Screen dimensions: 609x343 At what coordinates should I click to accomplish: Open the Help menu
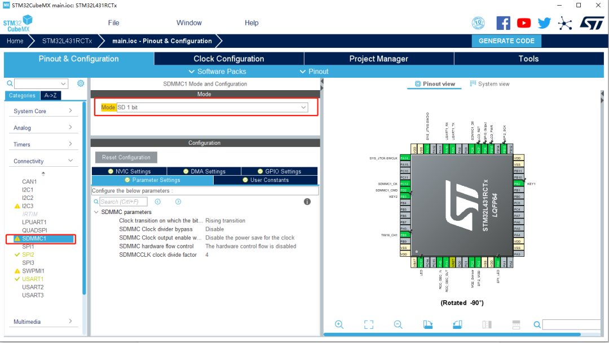251,23
